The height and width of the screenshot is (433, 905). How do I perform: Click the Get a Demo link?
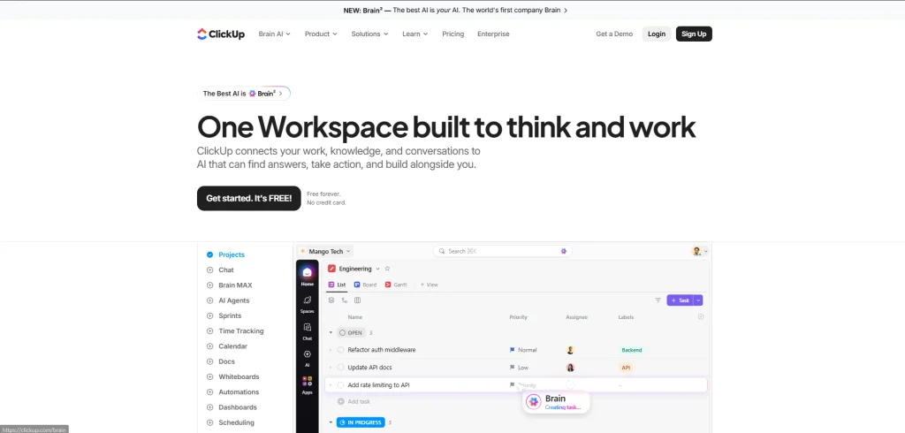click(614, 34)
